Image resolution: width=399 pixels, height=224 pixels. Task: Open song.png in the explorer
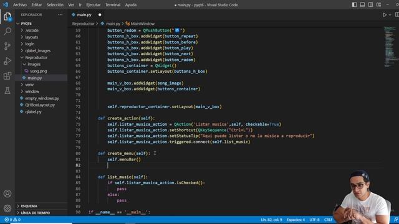[39, 71]
